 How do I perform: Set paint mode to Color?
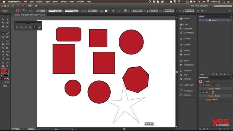[3, 79]
